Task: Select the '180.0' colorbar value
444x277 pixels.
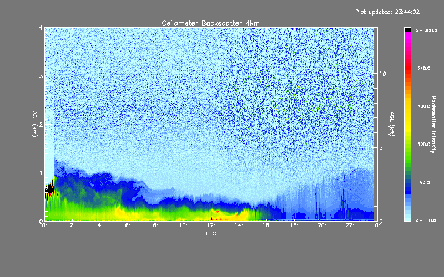Action: 424,106
